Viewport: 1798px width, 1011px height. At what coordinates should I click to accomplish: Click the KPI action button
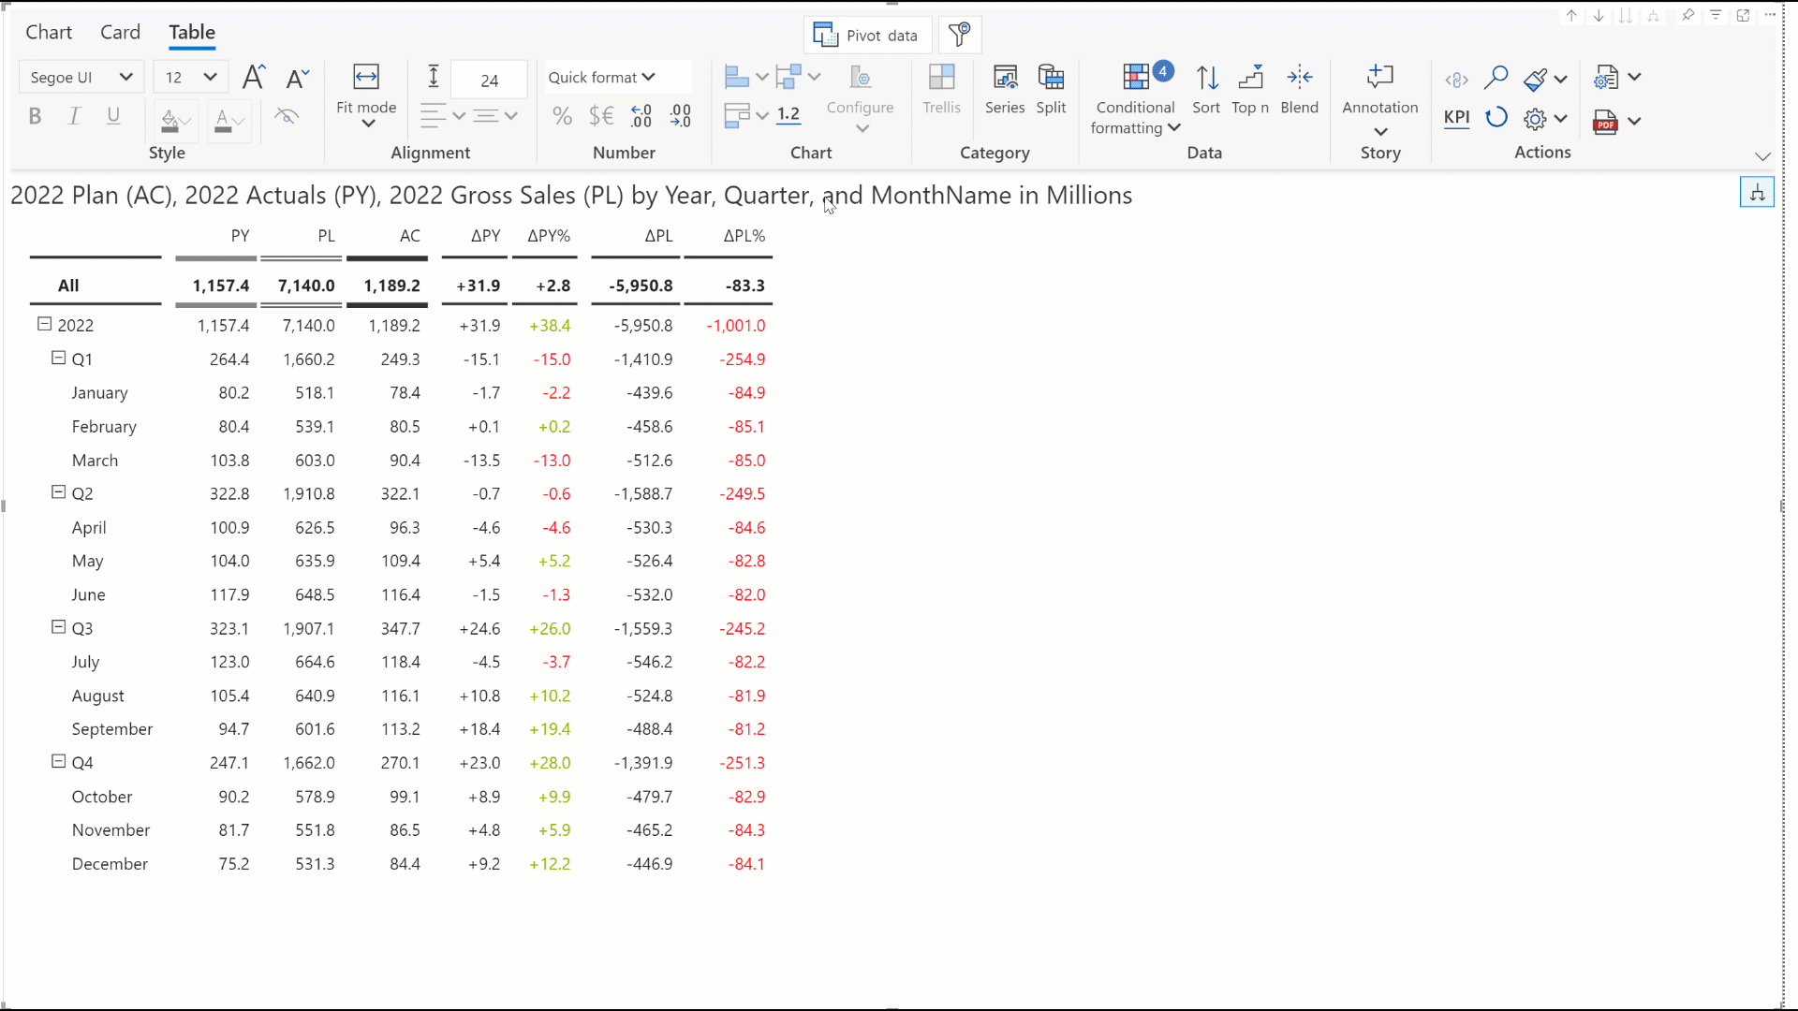click(x=1456, y=118)
